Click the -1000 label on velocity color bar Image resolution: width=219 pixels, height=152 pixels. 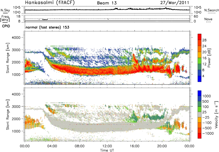pos(208,133)
